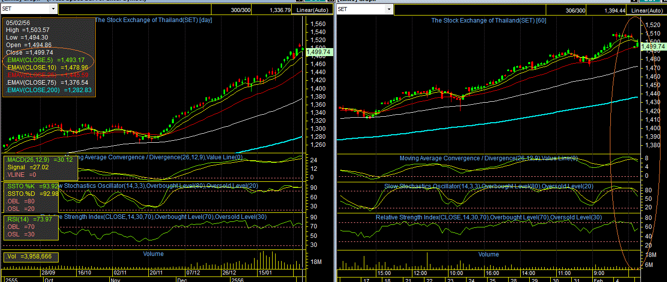Image resolution: width=667 pixels, height=282 pixels.
Task: Click EMAV(CLOSE,5) =1,493.17 entry
Action: click(46, 60)
